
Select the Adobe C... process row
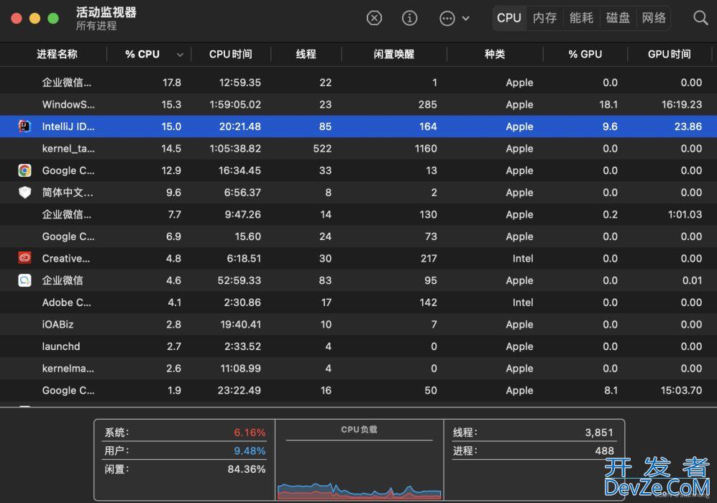click(358, 303)
